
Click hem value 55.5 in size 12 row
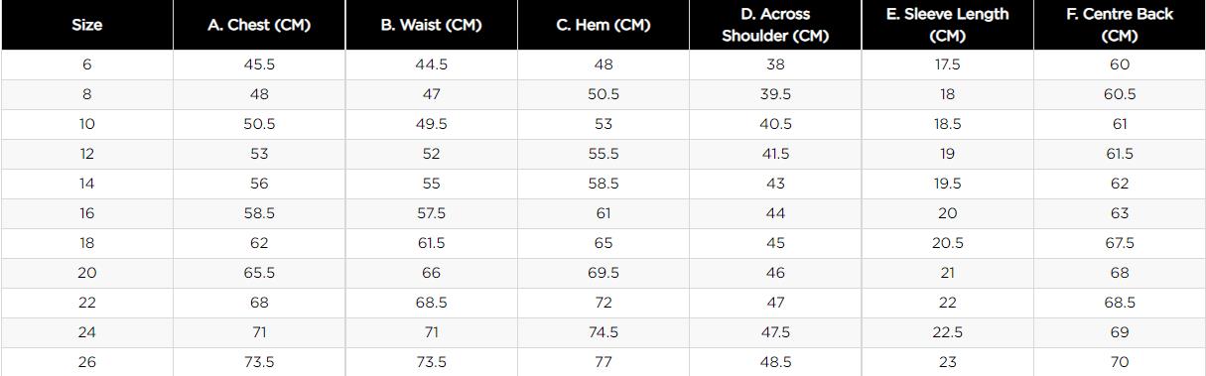[603, 154]
